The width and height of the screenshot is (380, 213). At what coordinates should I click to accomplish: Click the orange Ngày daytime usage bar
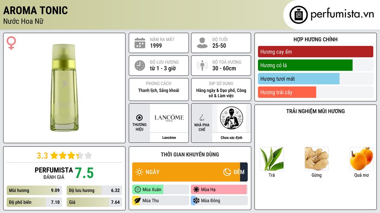coord(186,172)
